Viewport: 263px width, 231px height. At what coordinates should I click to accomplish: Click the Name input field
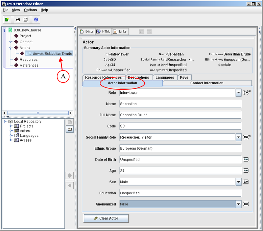point(180,104)
